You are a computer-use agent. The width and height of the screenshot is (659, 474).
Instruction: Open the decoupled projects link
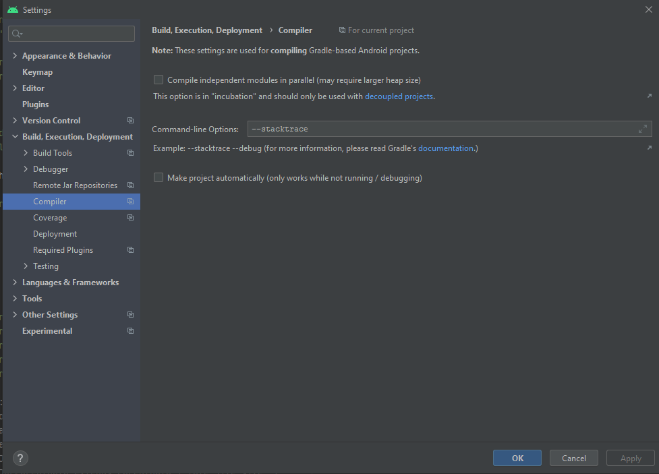[399, 96]
